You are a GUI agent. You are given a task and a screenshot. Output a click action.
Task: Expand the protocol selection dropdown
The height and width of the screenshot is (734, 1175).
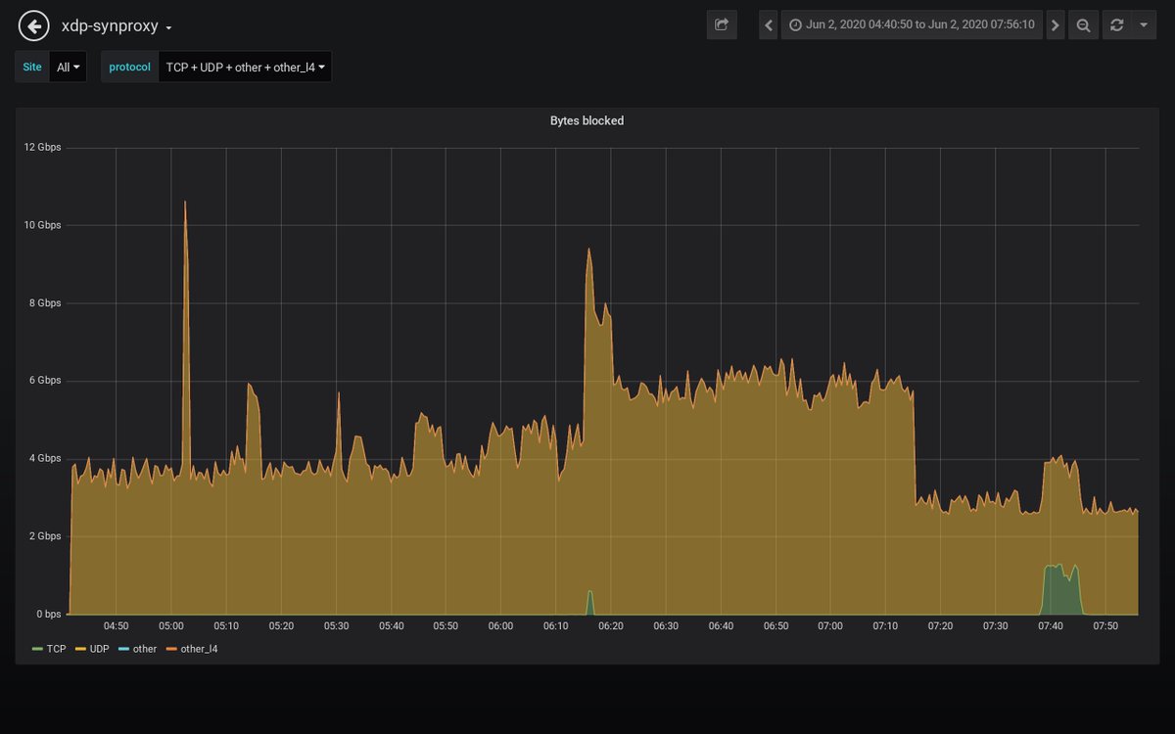pos(245,67)
